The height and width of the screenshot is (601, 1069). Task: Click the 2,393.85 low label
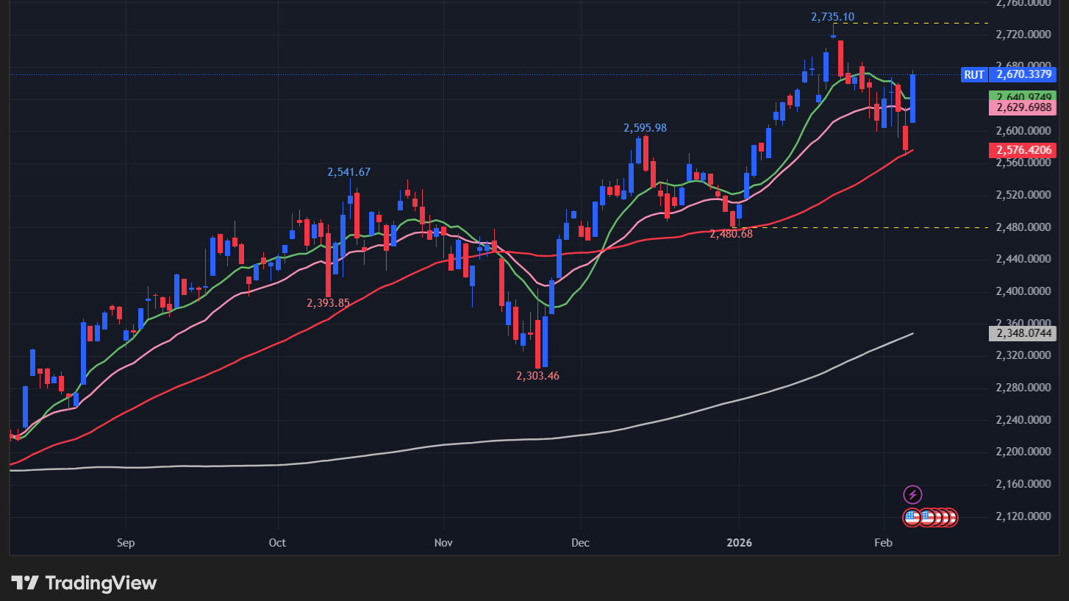click(x=328, y=302)
